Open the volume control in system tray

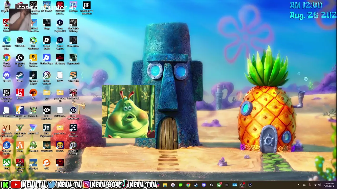tap(320, 185)
